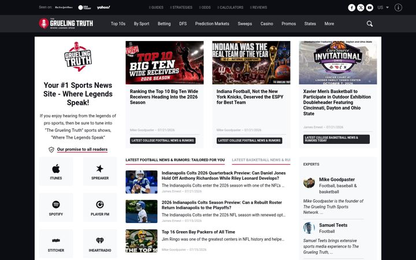Open Mike Goodpaster expert name link
This screenshot has height=260, width=416.
pyautogui.click(x=337, y=180)
